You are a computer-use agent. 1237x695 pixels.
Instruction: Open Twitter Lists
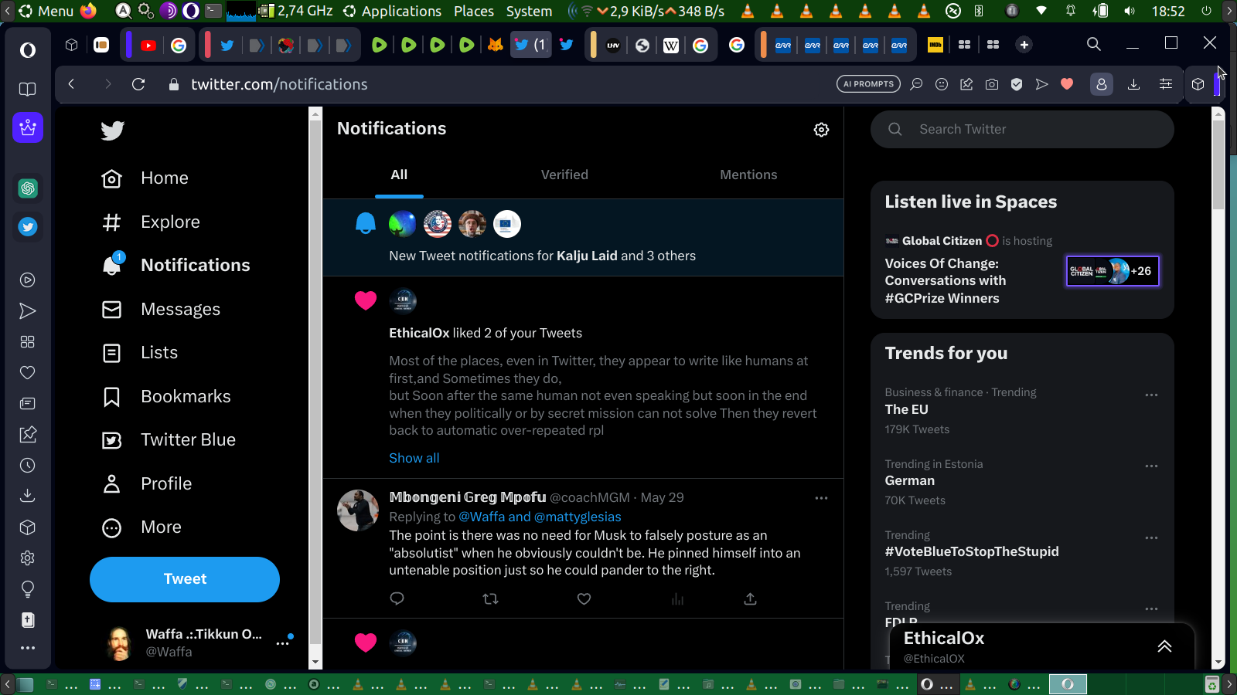click(140, 353)
